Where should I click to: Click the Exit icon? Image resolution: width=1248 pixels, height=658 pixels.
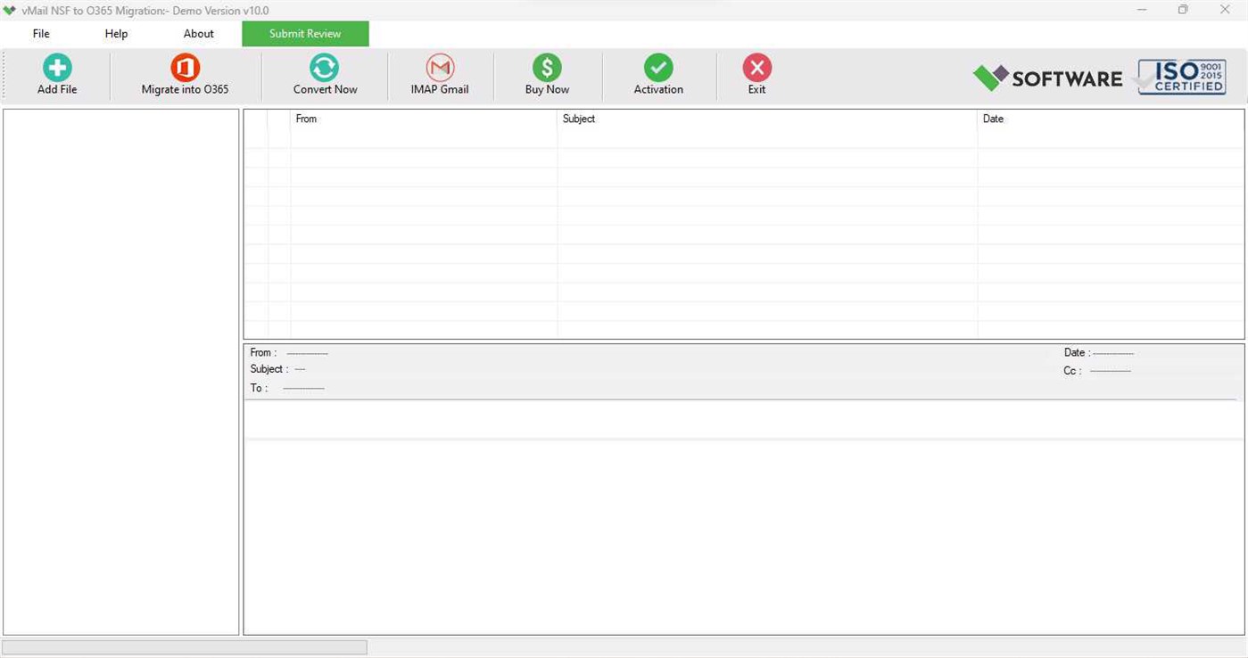[x=756, y=73]
